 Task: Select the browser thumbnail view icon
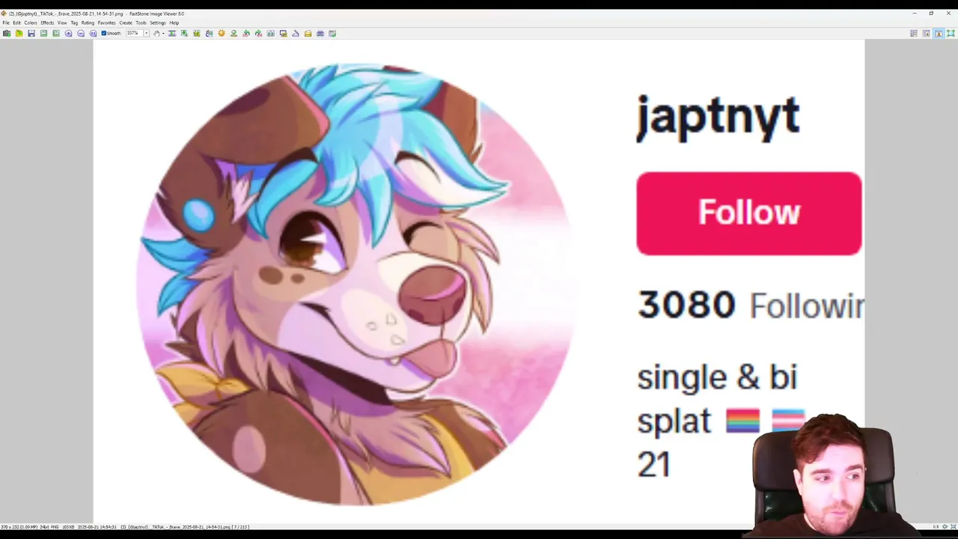point(914,33)
